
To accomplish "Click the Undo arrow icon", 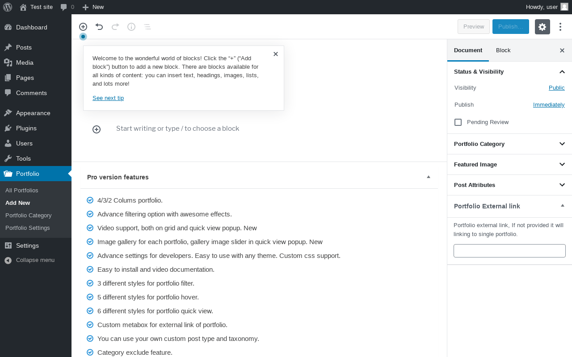I will [99, 27].
